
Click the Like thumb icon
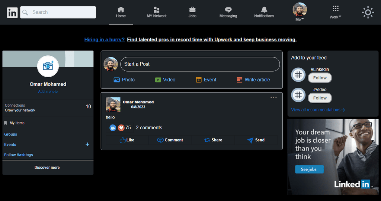[123, 140]
